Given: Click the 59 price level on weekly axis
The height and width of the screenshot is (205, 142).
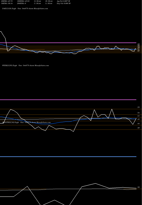Looking at the screenshot, I should coord(139,107).
